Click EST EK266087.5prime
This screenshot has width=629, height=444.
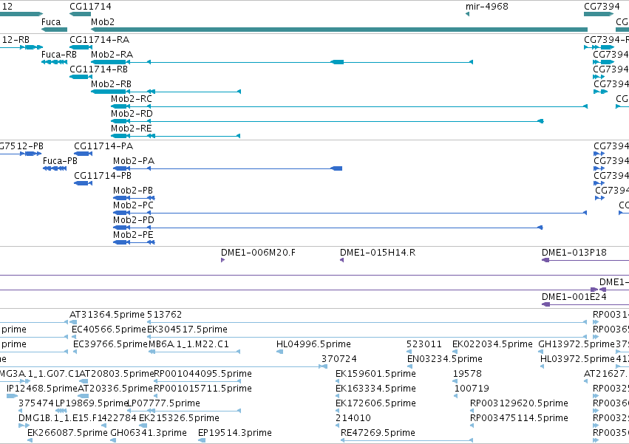pyautogui.click(x=30, y=440)
